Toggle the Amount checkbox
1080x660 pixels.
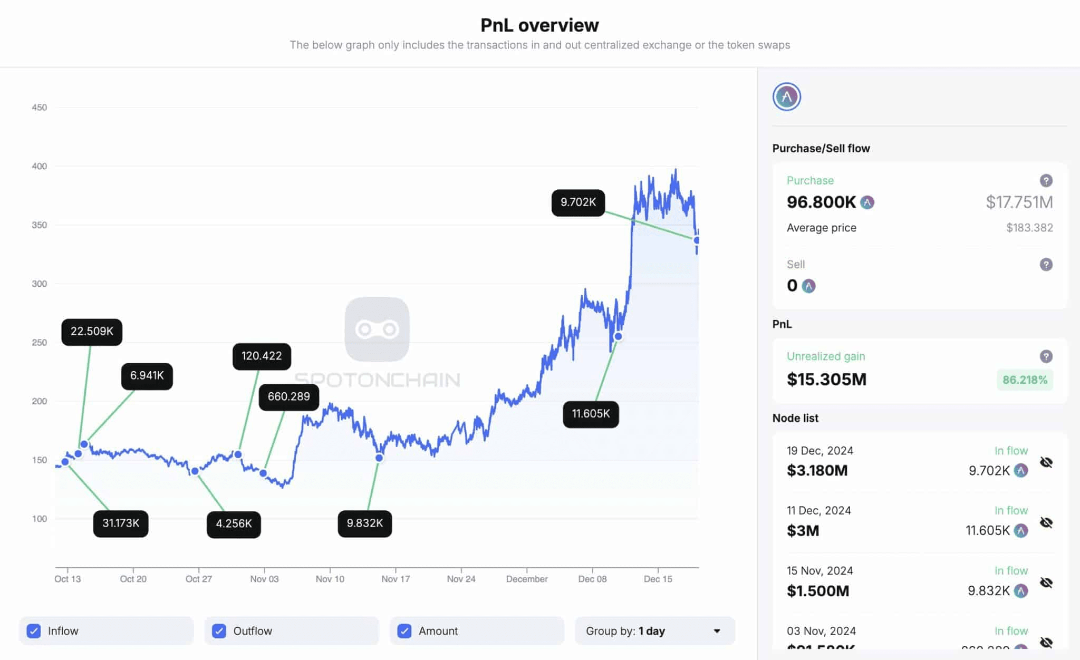point(404,631)
